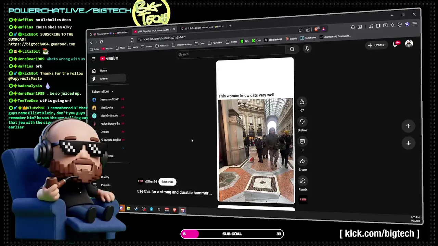This screenshot has width=438, height=246.
Task: Like the short using thumbs-up icon
Action: [x=302, y=102]
